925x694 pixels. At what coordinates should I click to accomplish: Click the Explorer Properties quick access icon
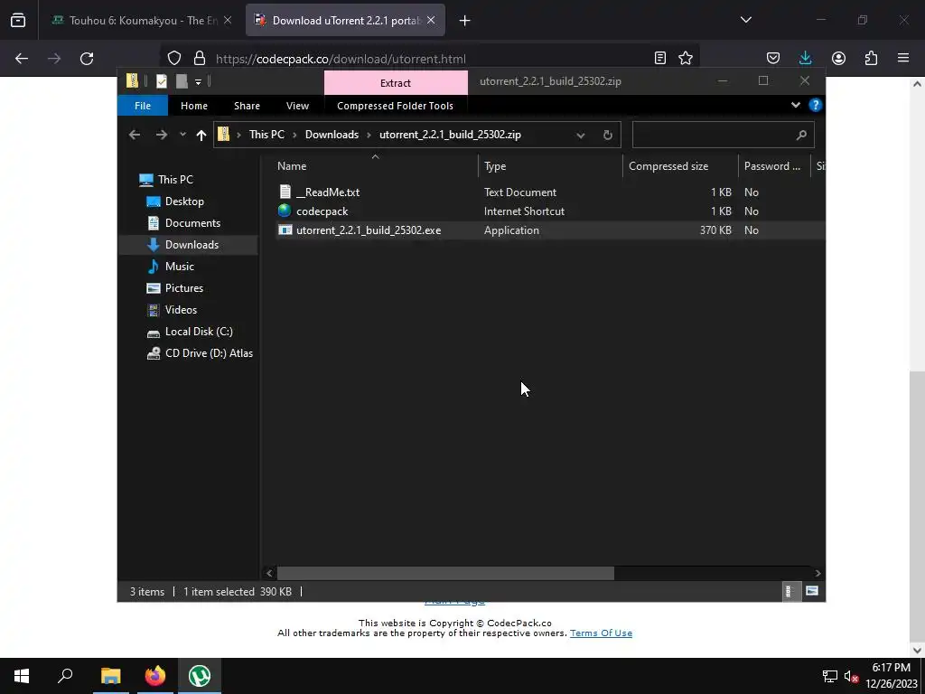pos(161,81)
